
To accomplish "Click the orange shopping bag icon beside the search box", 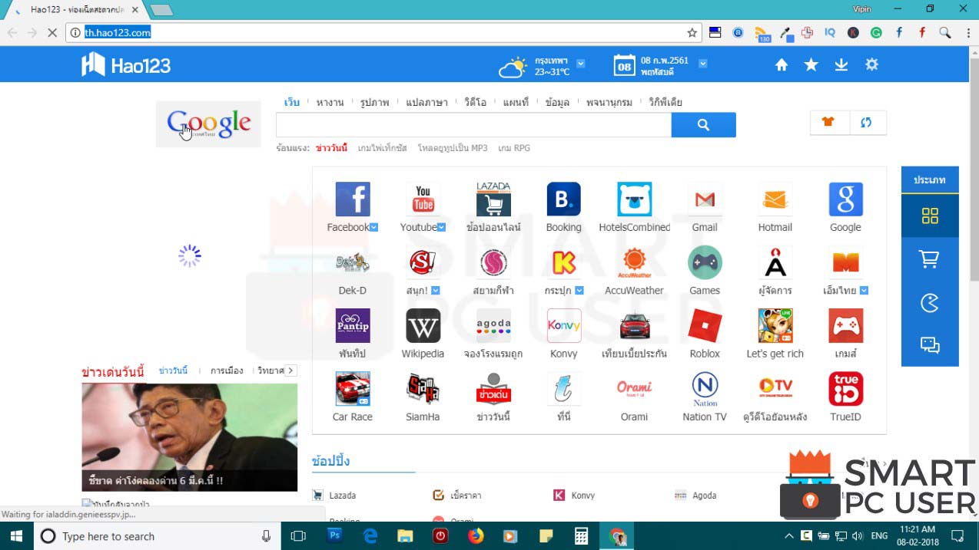I will click(829, 122).
